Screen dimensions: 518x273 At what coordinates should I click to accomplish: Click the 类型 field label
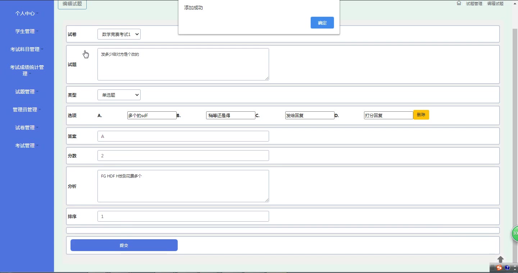pyautogui.click(x=72, y=95)
